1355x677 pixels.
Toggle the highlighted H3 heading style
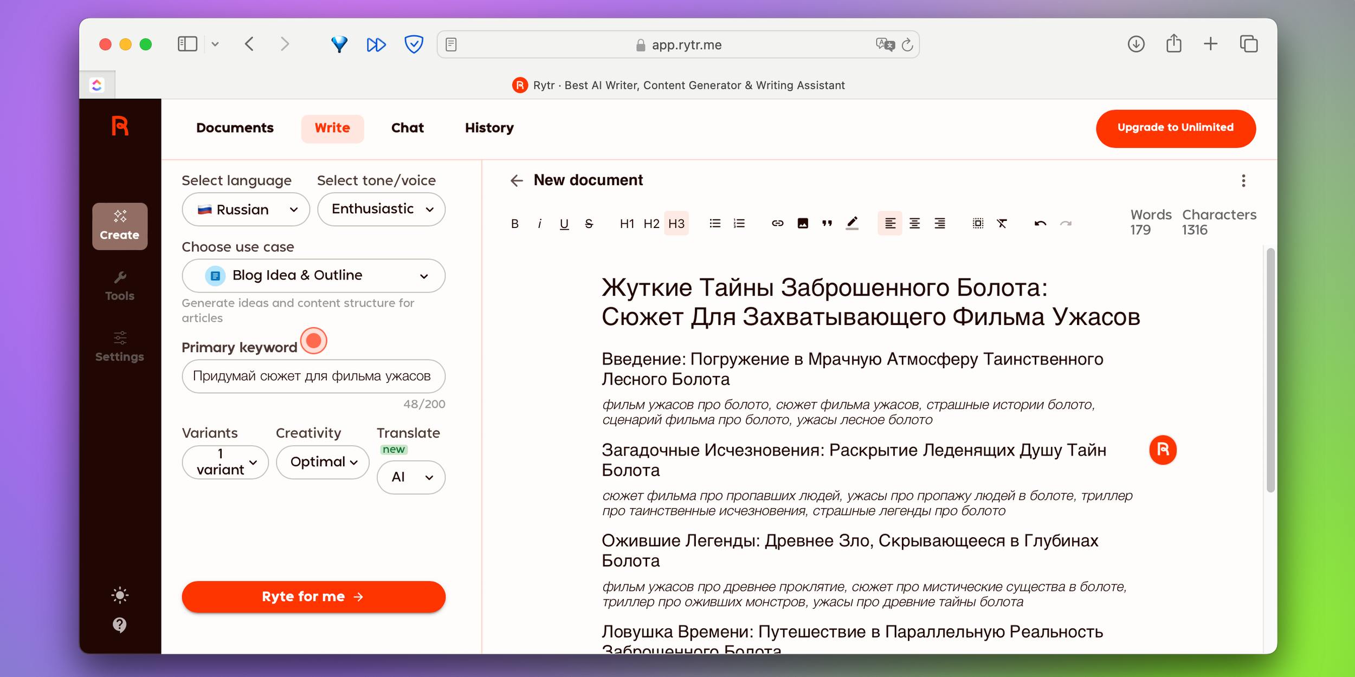[676, 224]
